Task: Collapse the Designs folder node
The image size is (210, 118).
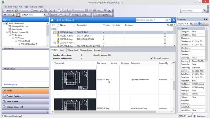Action: (10, 35)
